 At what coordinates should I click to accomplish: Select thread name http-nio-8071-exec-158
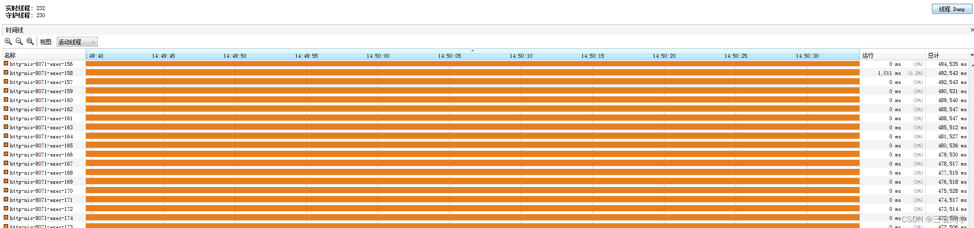(x=41, y=73)
